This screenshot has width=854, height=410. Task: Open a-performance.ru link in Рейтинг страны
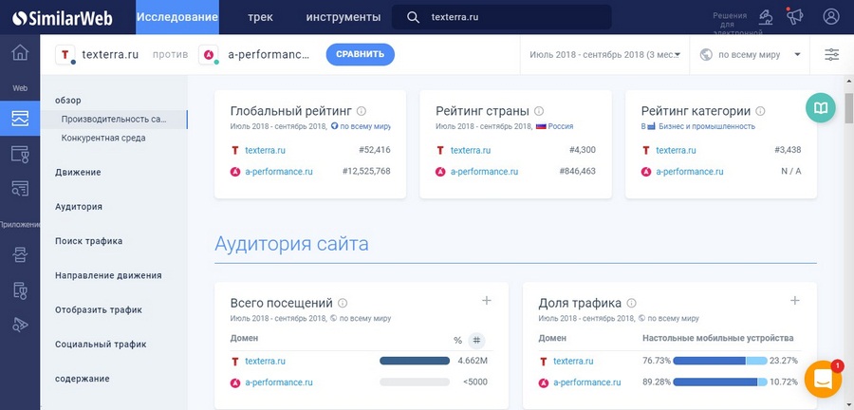[x=484, y=172]
